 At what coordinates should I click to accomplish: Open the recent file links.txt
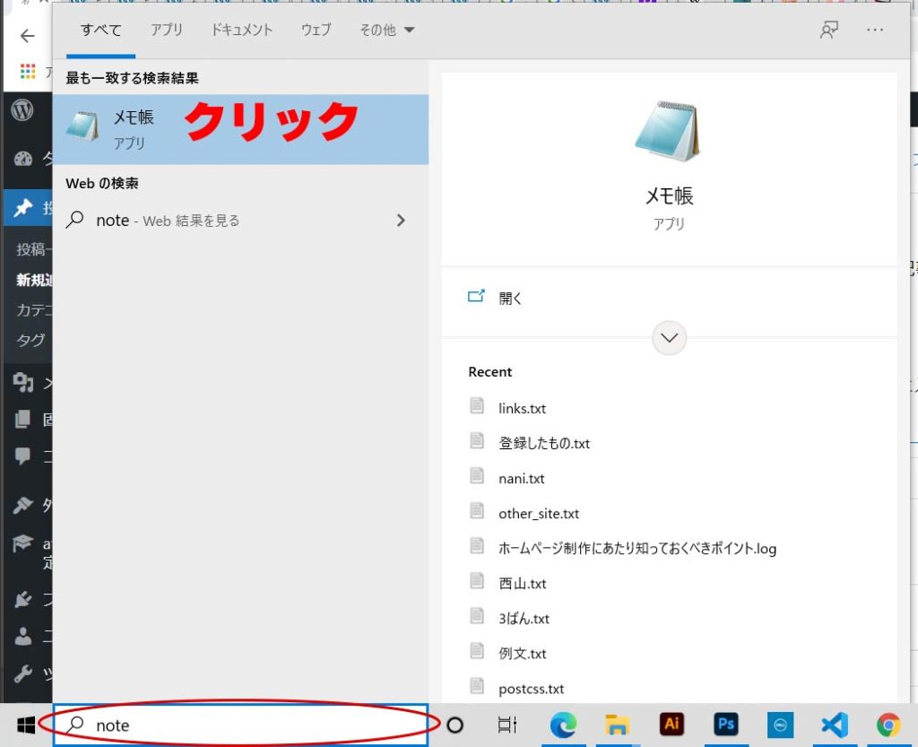[x=522, y=408]
